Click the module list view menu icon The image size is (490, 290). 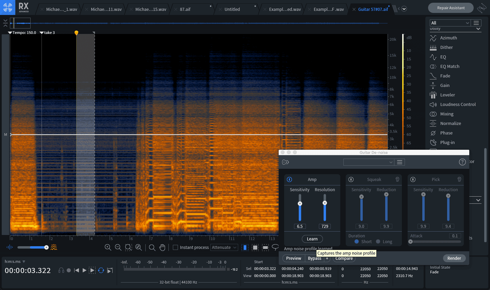[x=476, y=23]
